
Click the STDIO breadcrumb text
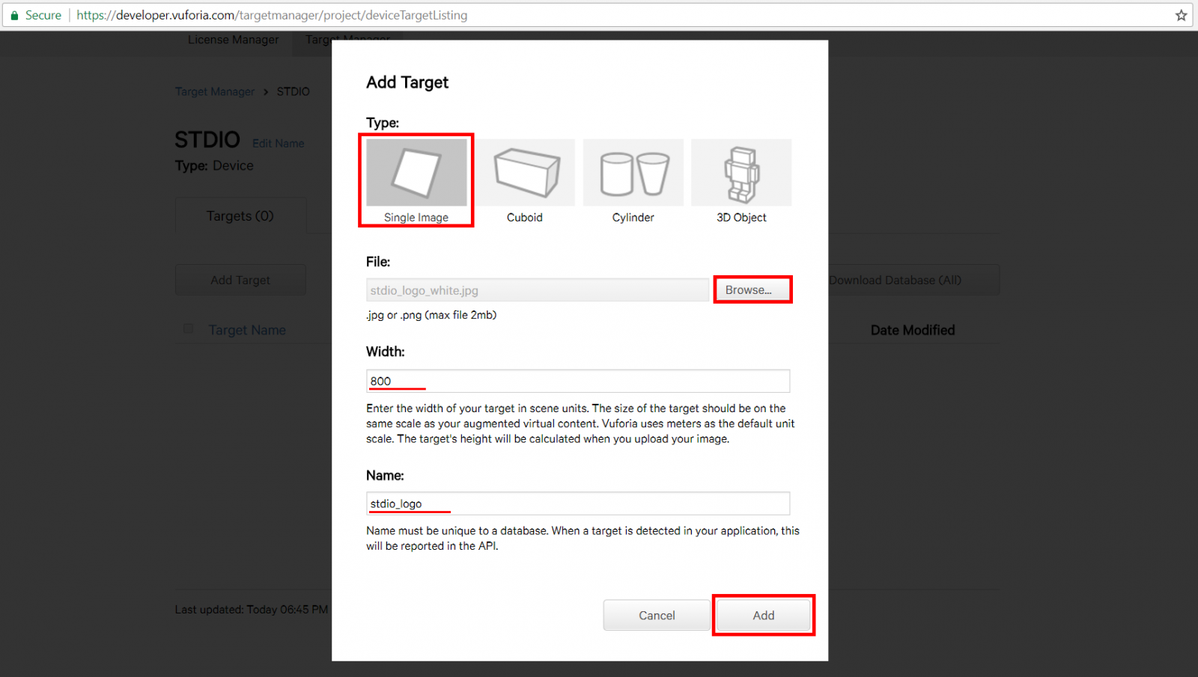(293, 91)
